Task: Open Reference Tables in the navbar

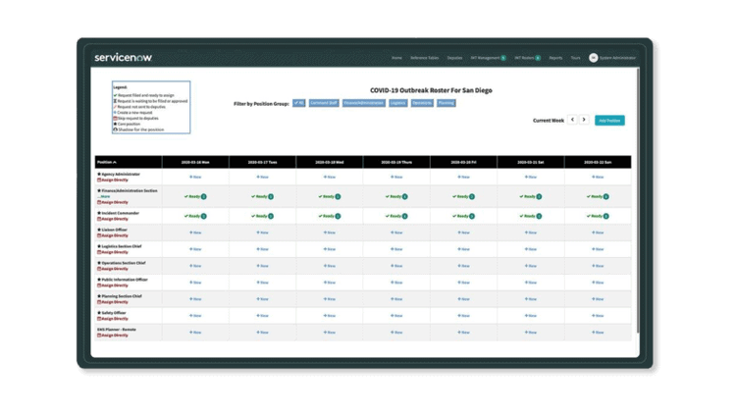Action: pyautogui.click(x=424, y=58)
